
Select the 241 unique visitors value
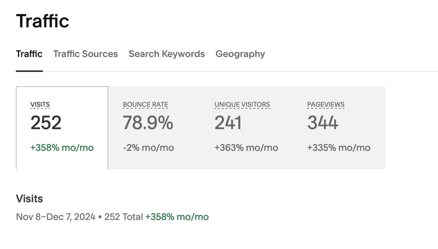(x=228, y=123)
